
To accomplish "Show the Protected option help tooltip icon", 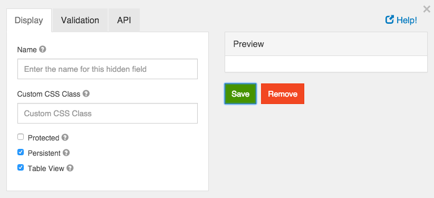I will 65,138.
